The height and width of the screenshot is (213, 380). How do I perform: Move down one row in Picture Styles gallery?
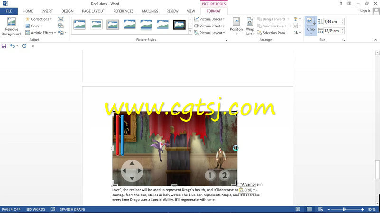(190, 26)
